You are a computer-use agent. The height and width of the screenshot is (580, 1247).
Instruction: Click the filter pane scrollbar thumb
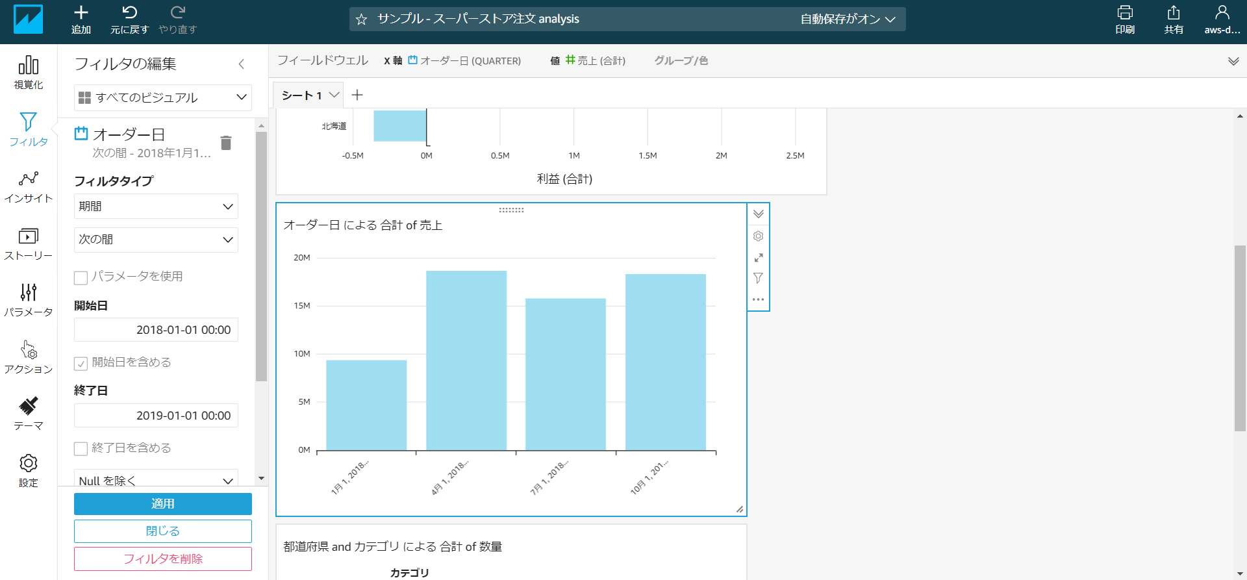pyautogui.click(x=261, y=257)
